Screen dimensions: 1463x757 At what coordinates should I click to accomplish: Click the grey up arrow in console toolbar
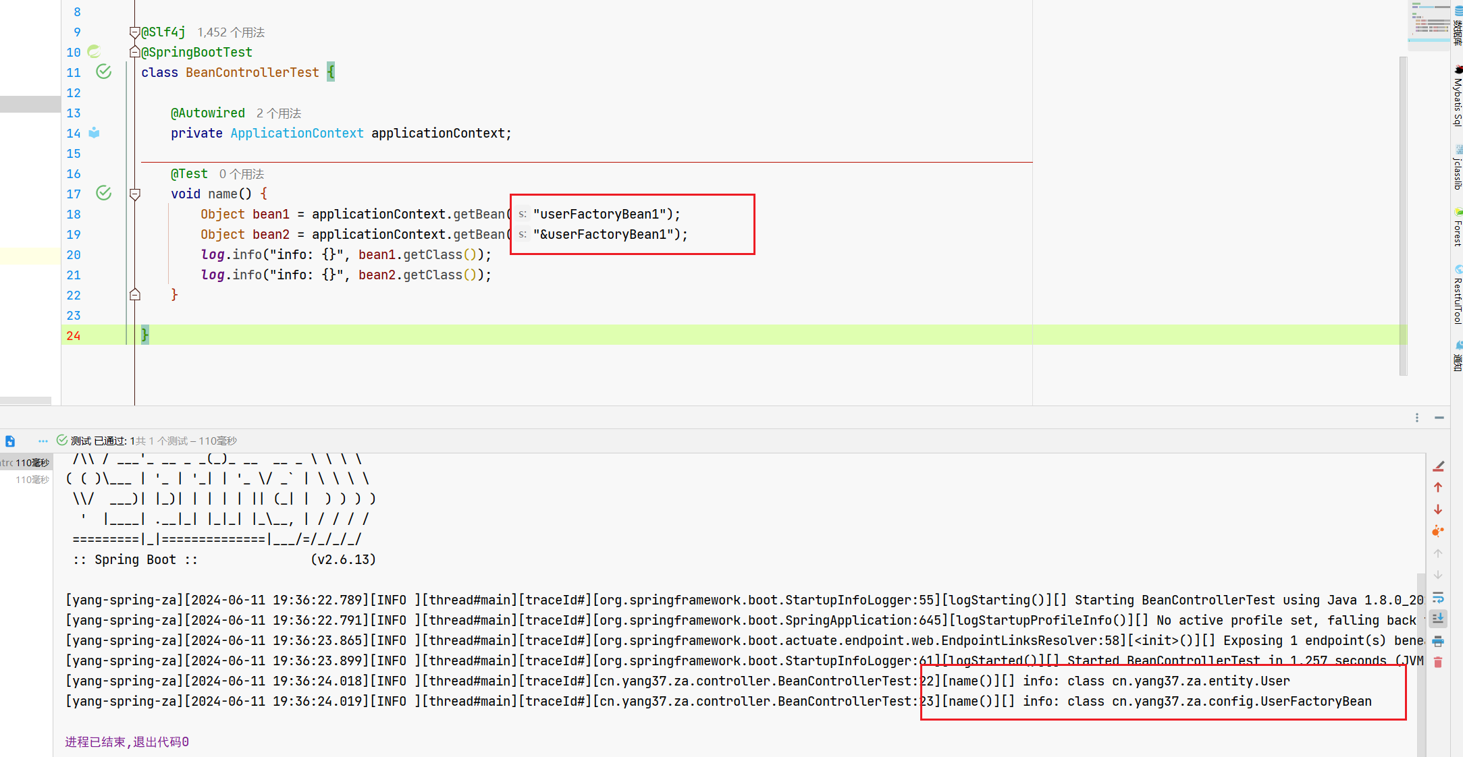[x=1438, y=553]
